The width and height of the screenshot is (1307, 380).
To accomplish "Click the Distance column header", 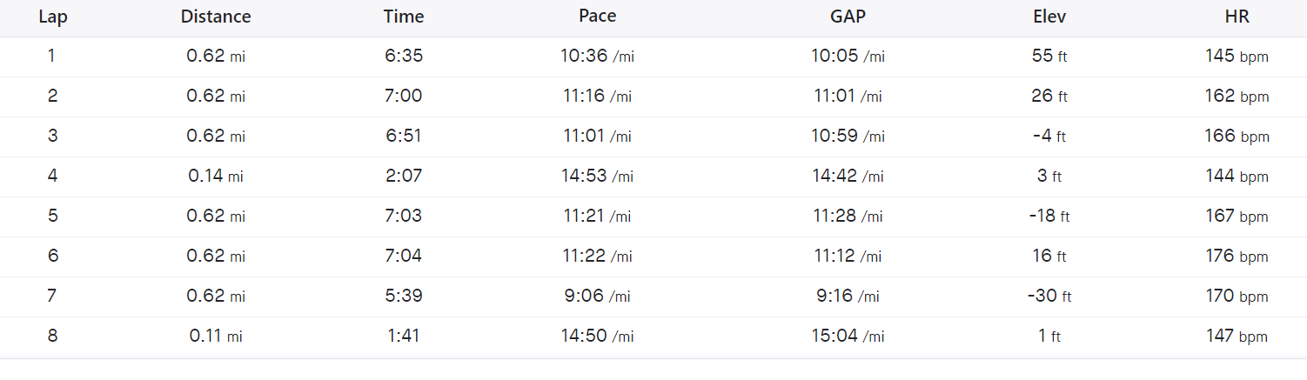I will point(216,17).
